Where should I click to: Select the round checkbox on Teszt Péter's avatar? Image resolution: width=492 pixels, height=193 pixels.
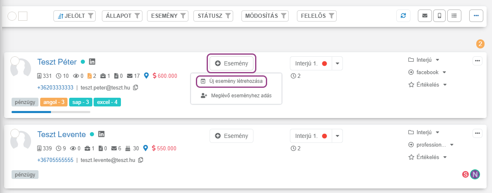point(15,61)
